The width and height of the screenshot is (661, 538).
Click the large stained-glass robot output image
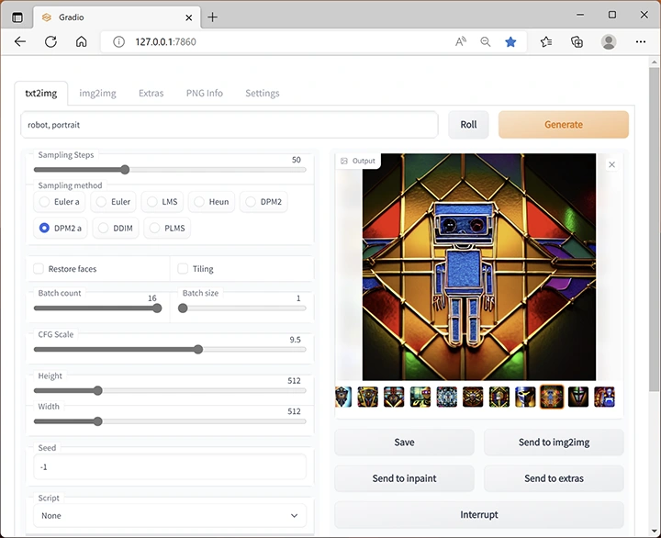click(x=479, y=267)
